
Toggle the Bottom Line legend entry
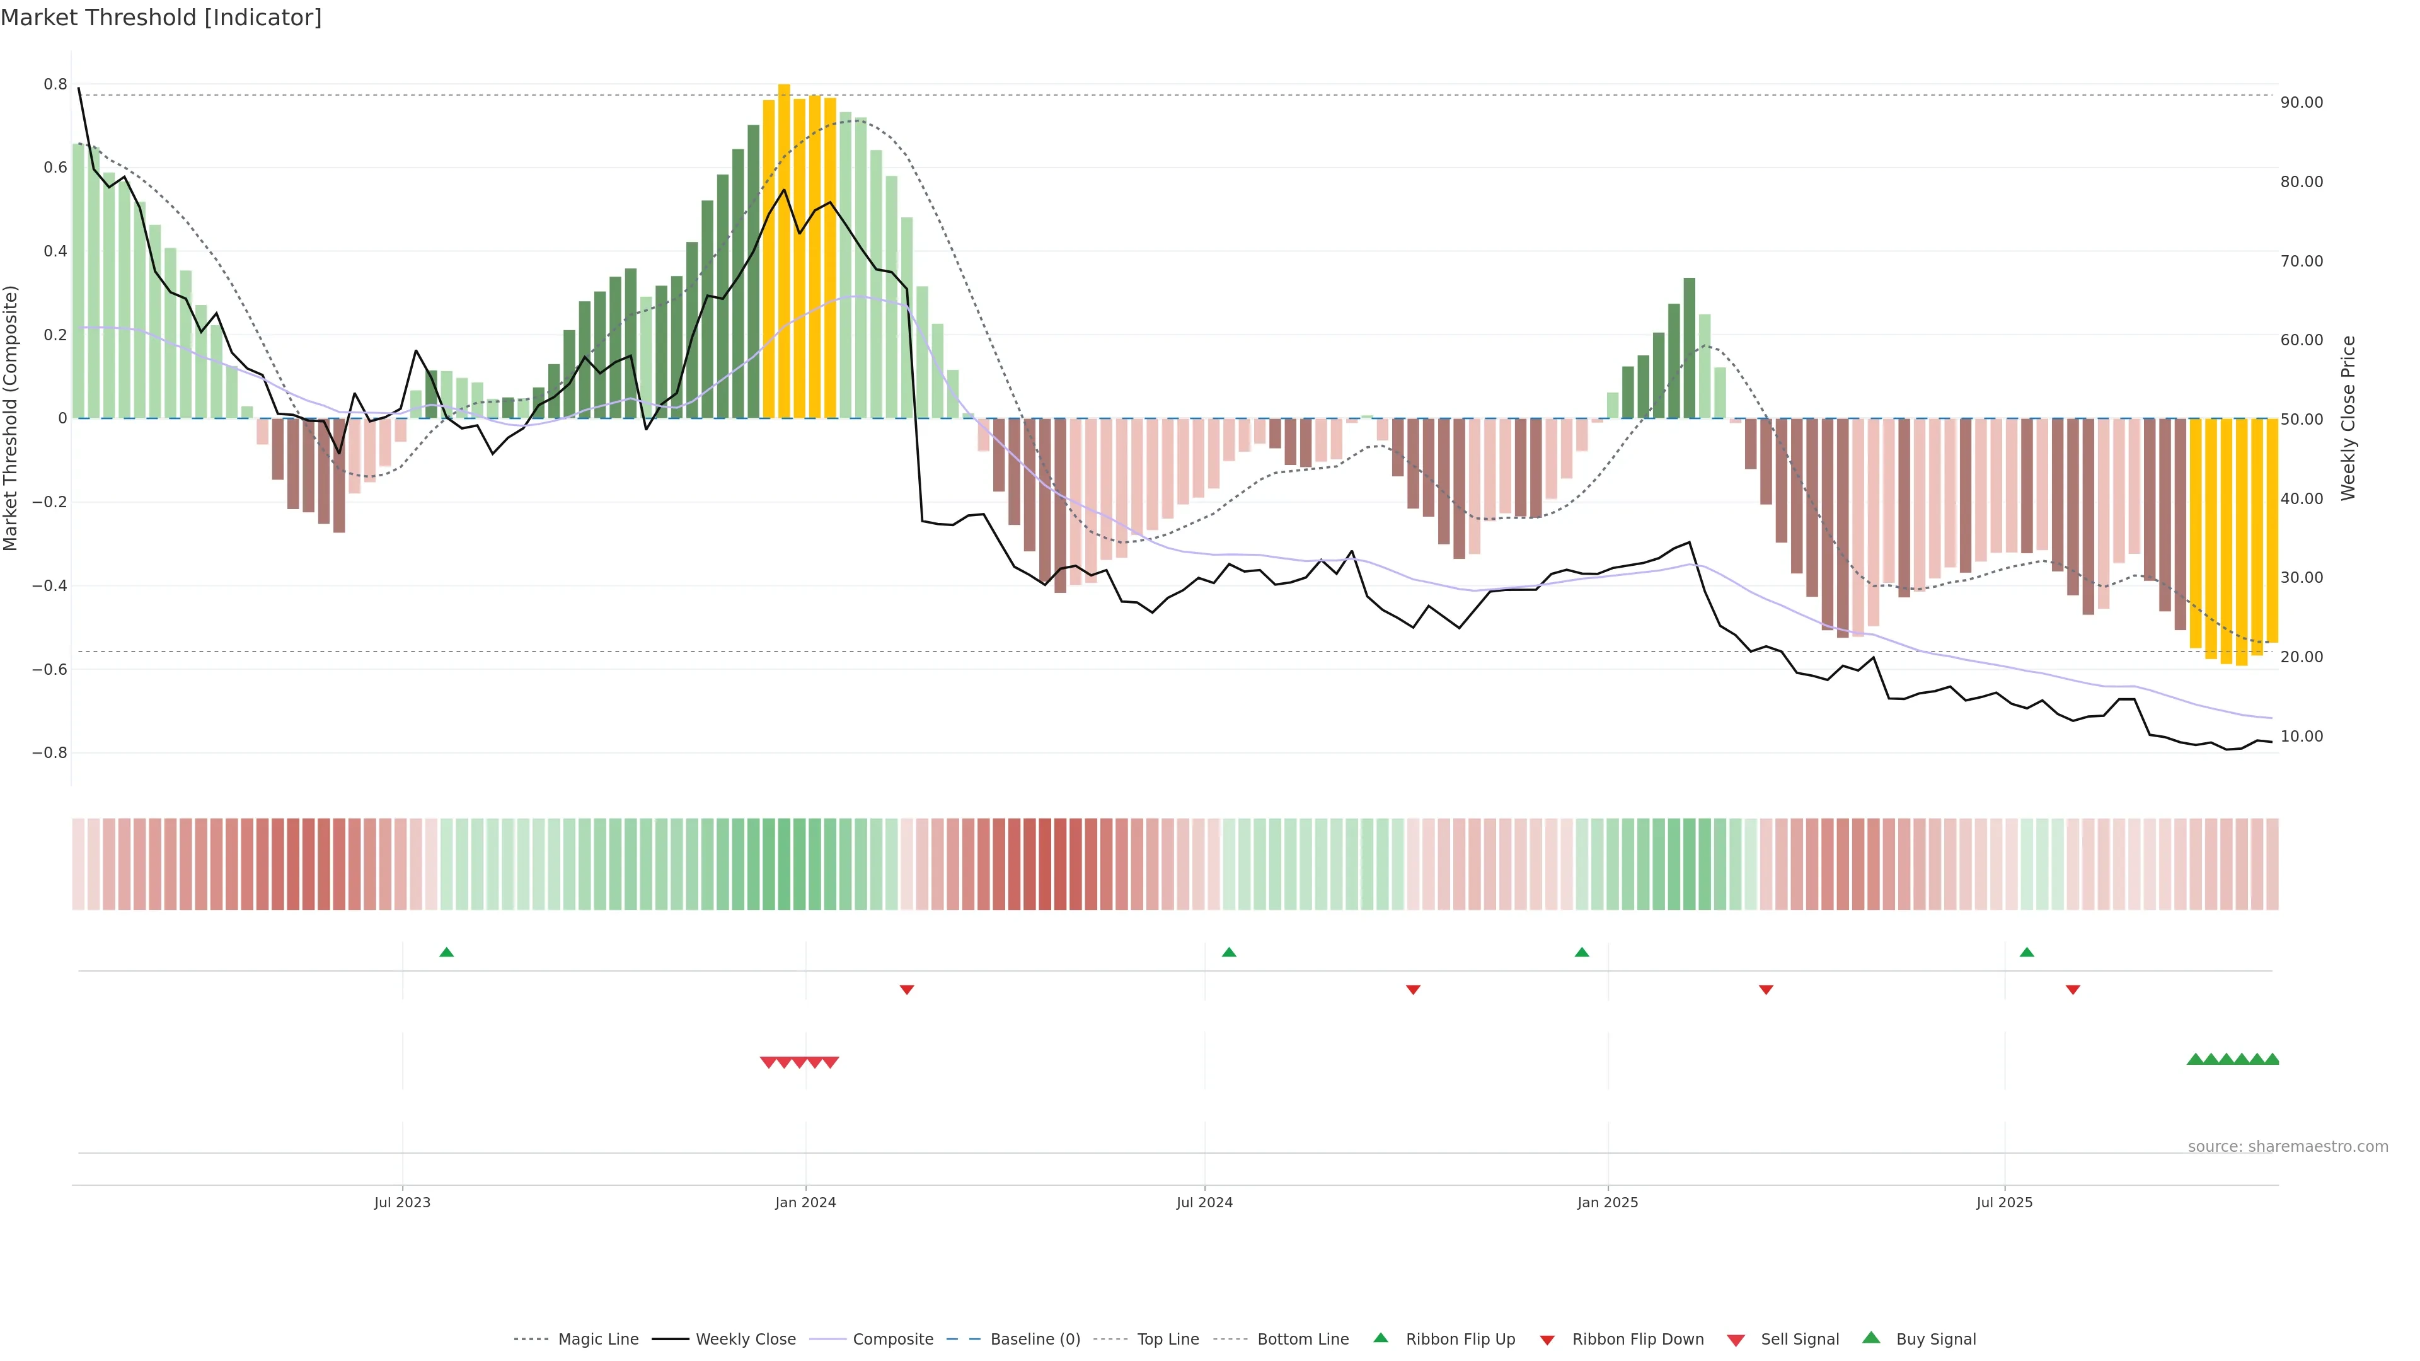click(x=1302, y=1340)
